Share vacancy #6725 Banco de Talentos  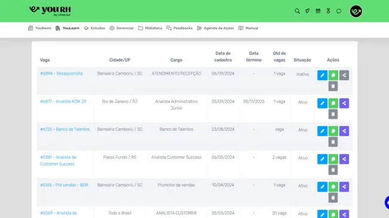[x=344, y=131]
